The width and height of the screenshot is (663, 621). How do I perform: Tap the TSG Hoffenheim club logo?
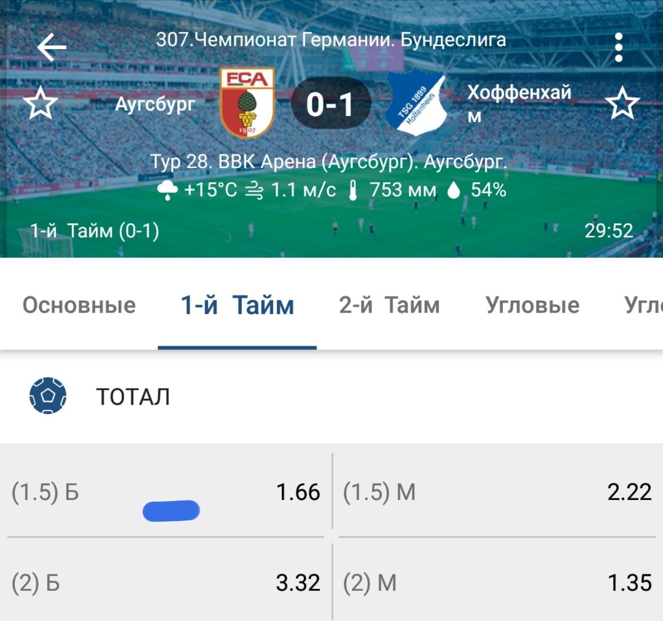point(416,103)
